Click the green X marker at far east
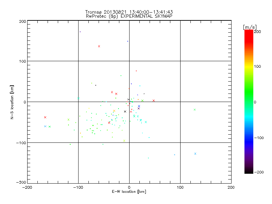The width and height of the screenshot is (272, 204). click(194, 109)
